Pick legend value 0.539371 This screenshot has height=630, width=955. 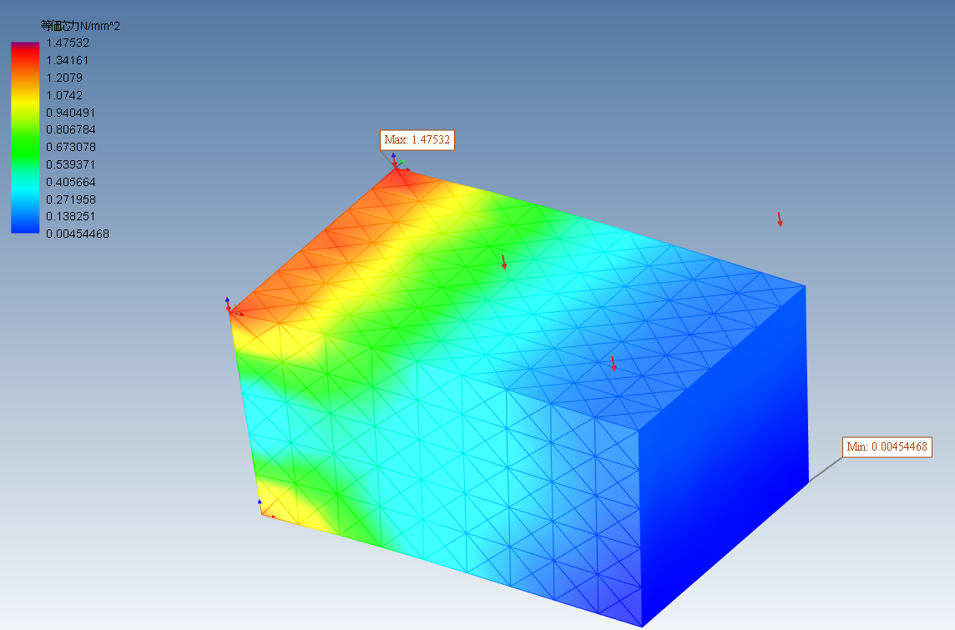[71, 165]
